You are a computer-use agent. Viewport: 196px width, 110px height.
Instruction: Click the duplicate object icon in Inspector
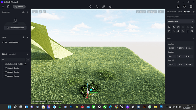tap(169, 27)
